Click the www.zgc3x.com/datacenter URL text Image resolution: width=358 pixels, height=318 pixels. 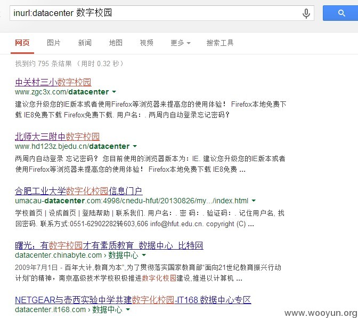(x=62, y=92)
